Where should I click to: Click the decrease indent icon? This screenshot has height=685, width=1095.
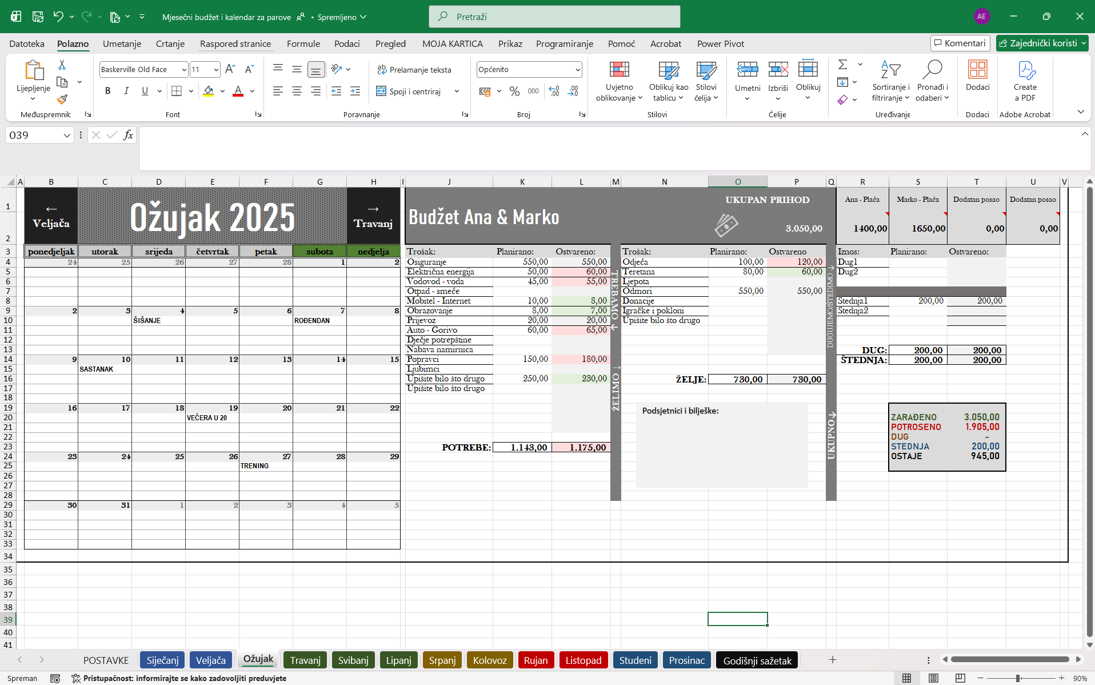click(x=336, y=91)
